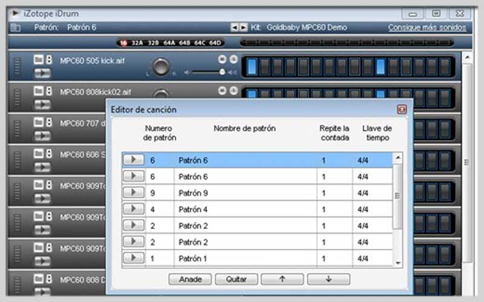Play the highlighted Patrón 6 row in song editor

(x=133, y=159)
